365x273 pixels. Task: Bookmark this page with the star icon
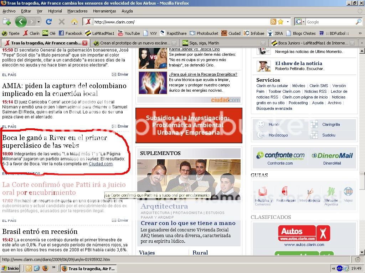[281, 22]
